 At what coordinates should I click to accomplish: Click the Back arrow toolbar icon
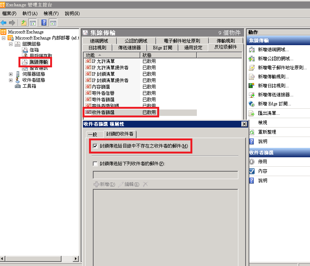3,23
